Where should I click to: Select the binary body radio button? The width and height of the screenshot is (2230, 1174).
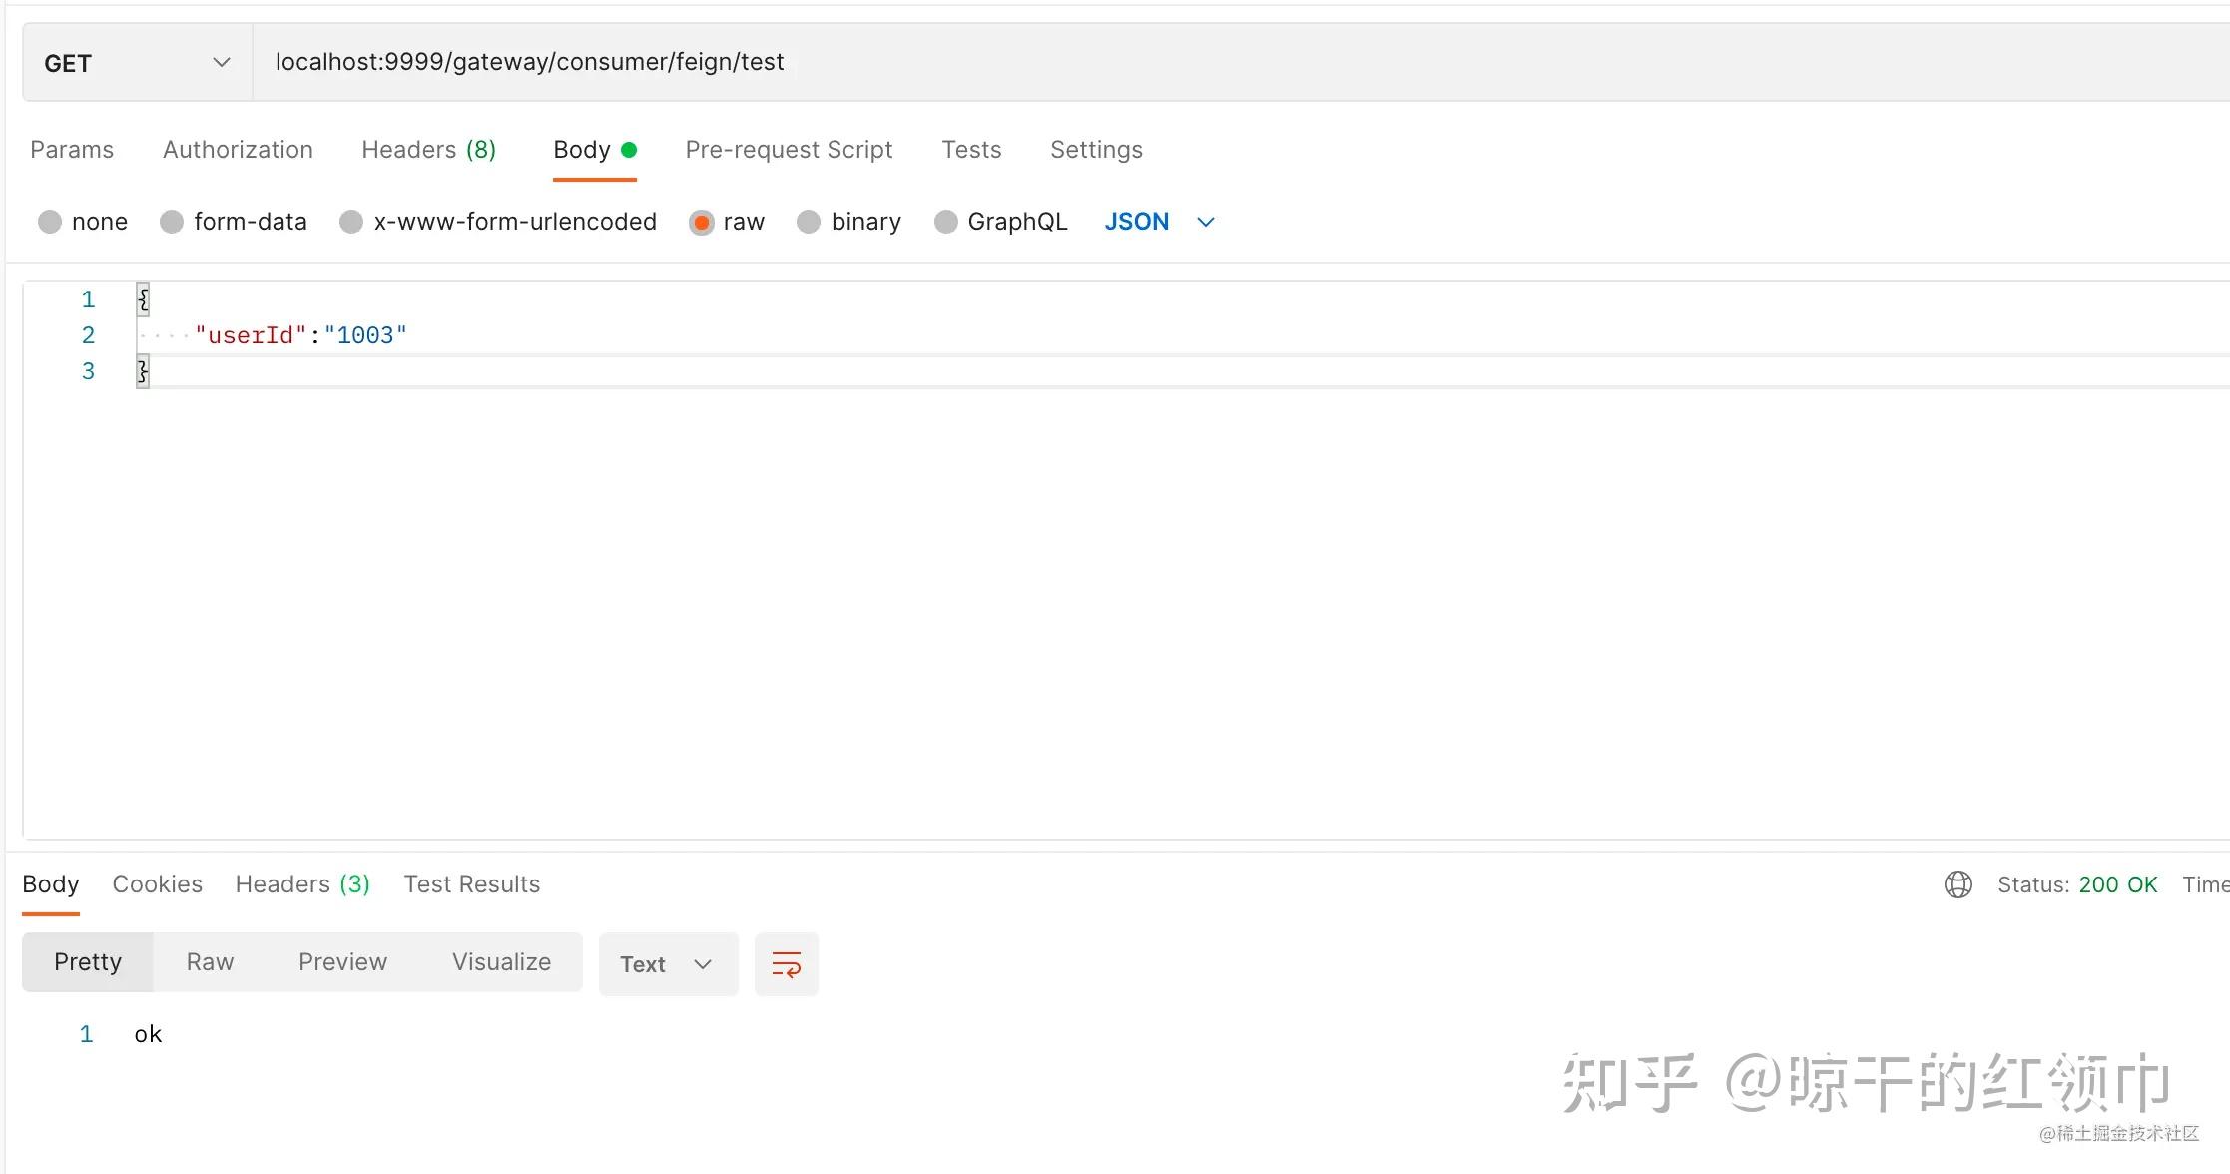coord(809,222)
